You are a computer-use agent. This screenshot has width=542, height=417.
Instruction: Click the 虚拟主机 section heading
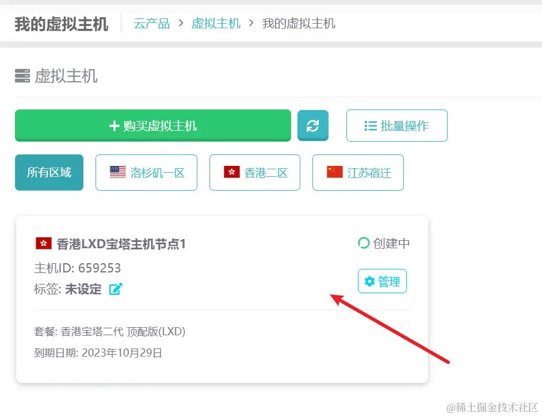(x=66, y=76)
